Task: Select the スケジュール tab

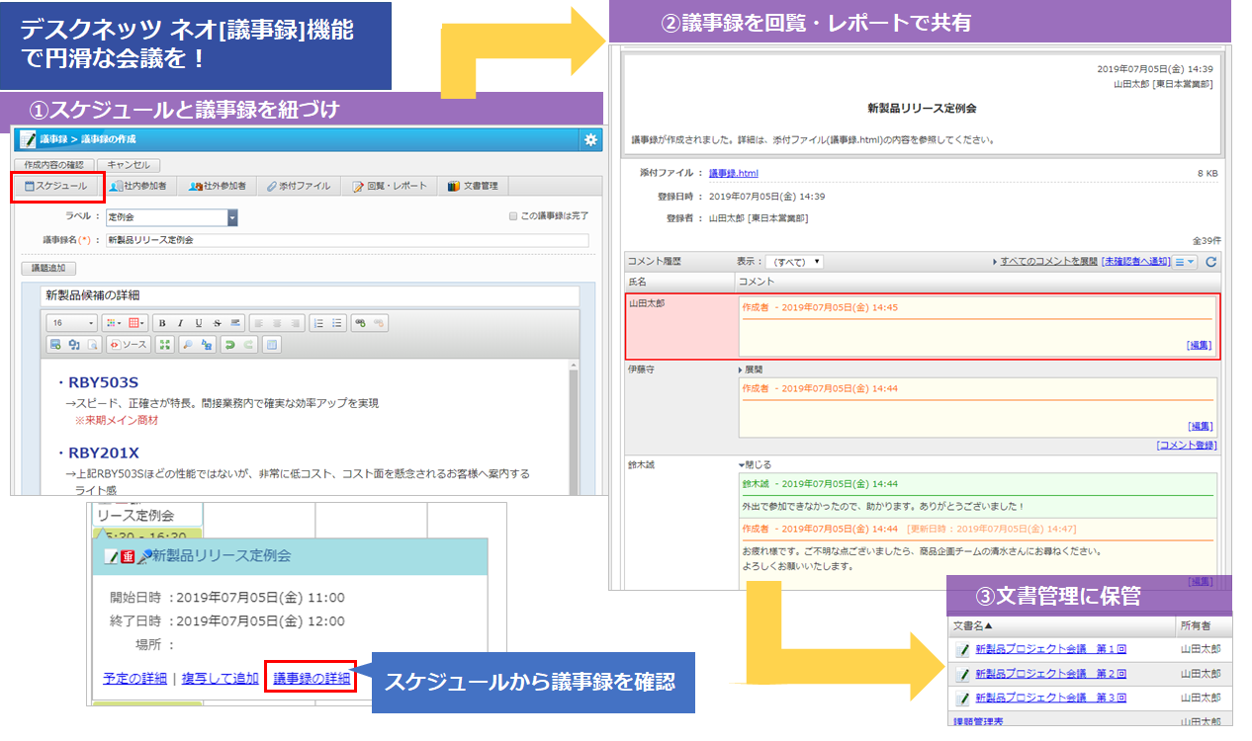Action: pyautogui.click(x=55, y=186)
